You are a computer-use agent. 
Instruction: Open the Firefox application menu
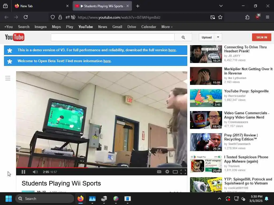(x=268, y=17)
